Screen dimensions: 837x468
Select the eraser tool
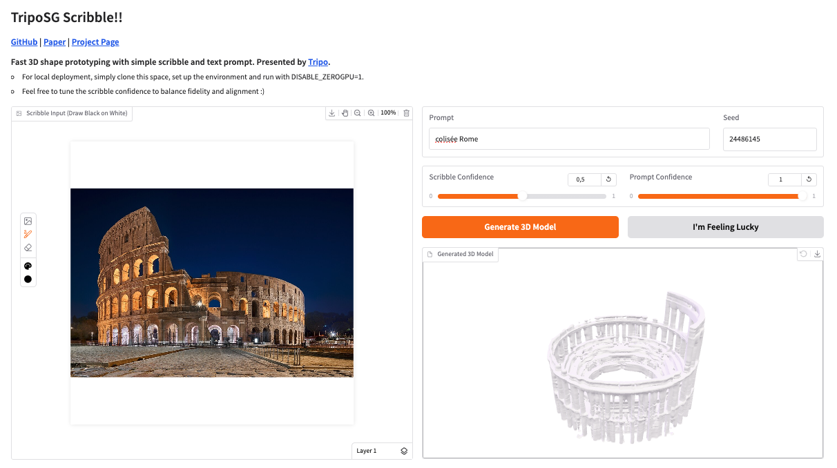click(x=28, y=247)
